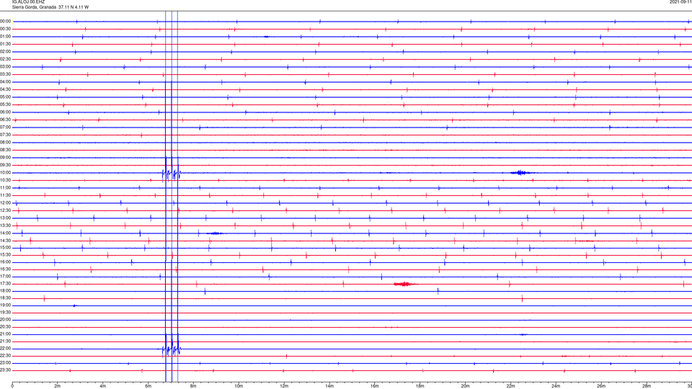
Task: Click the 04:00 row label
Action: coord(5,82)
